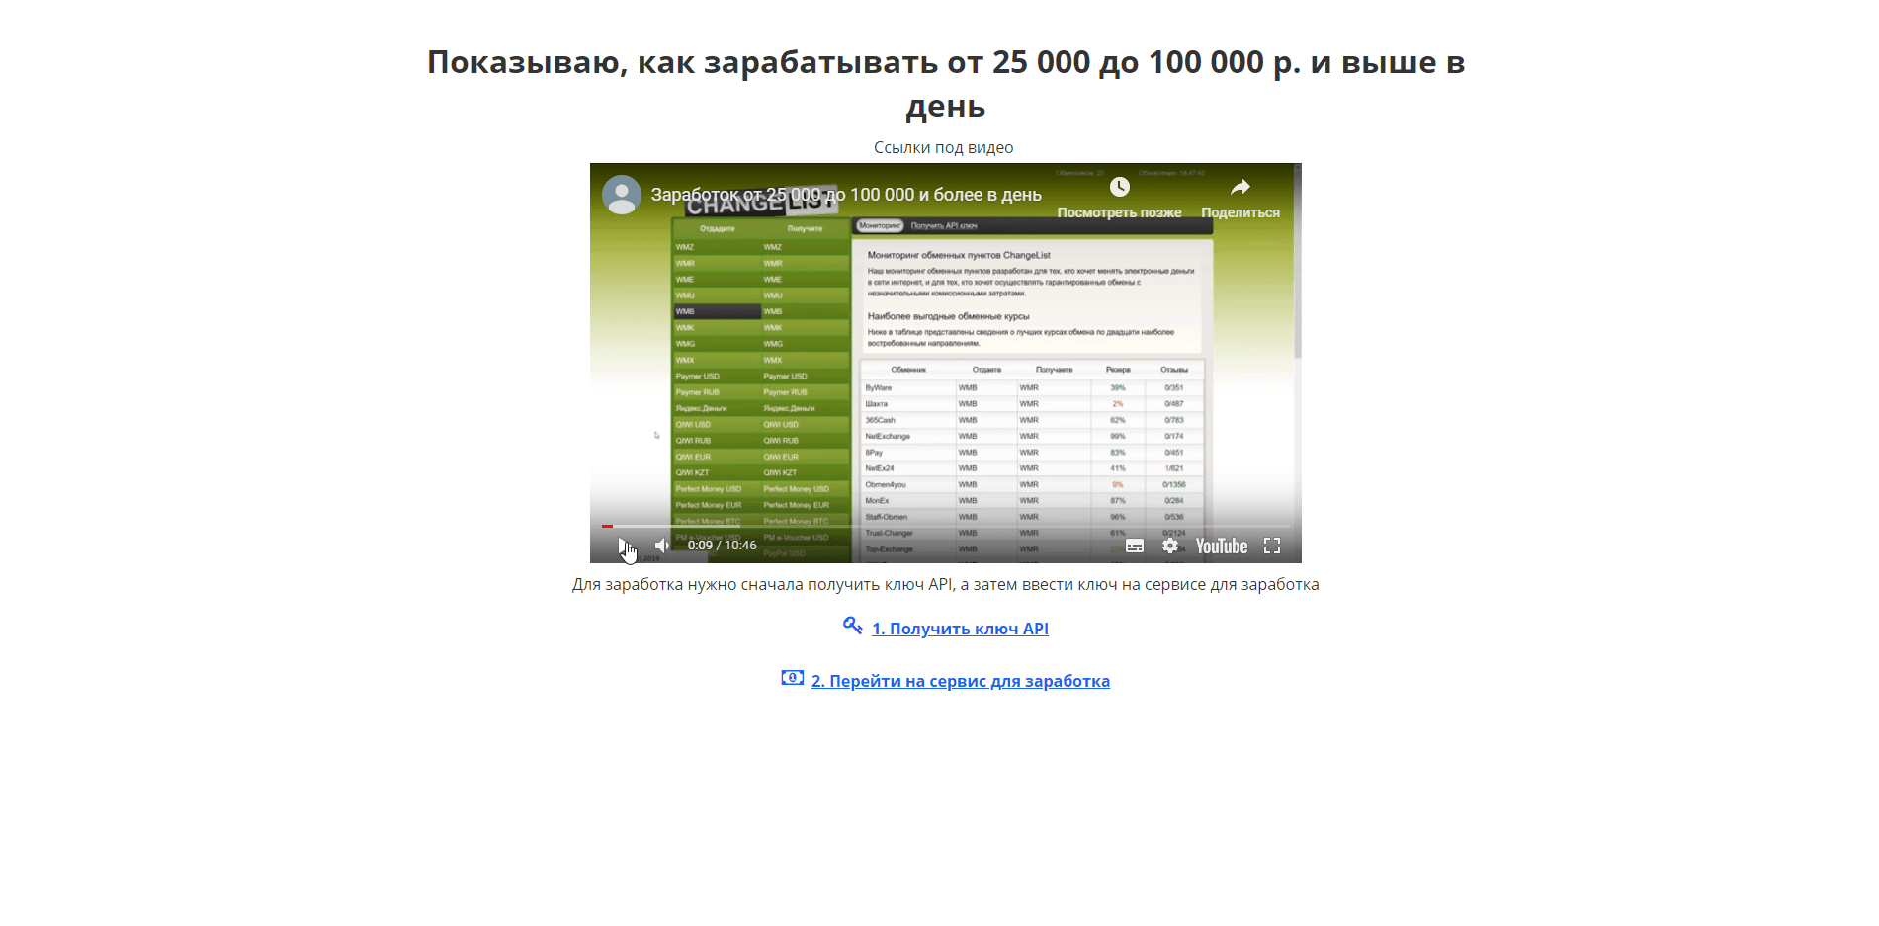Toggle subtitles in the video player

click(1135, 546)
